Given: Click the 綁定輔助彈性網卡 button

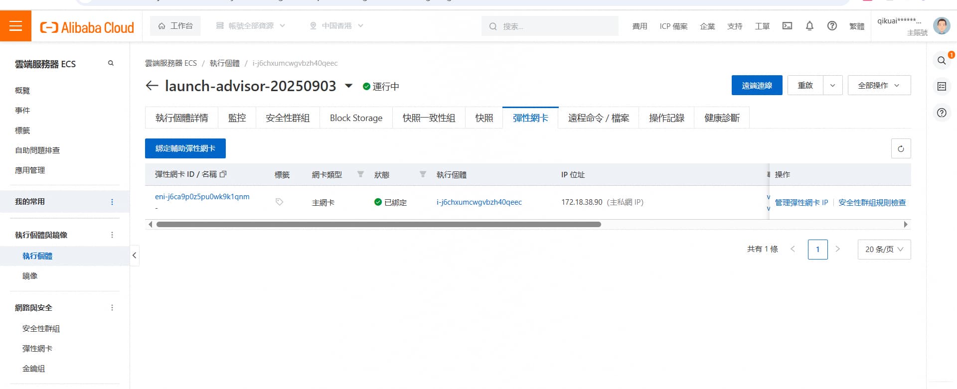Looking at the screenshot, I should point(185,148).
